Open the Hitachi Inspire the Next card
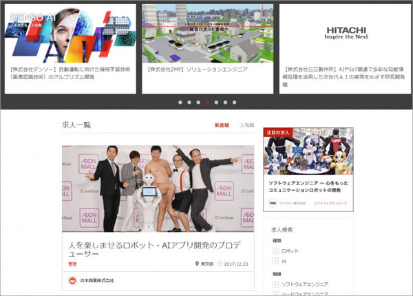The image size is (413, 296). click(346, 33)
